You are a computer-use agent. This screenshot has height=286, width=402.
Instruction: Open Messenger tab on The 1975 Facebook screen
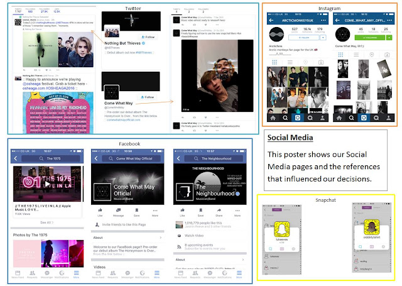pos(47,274)
